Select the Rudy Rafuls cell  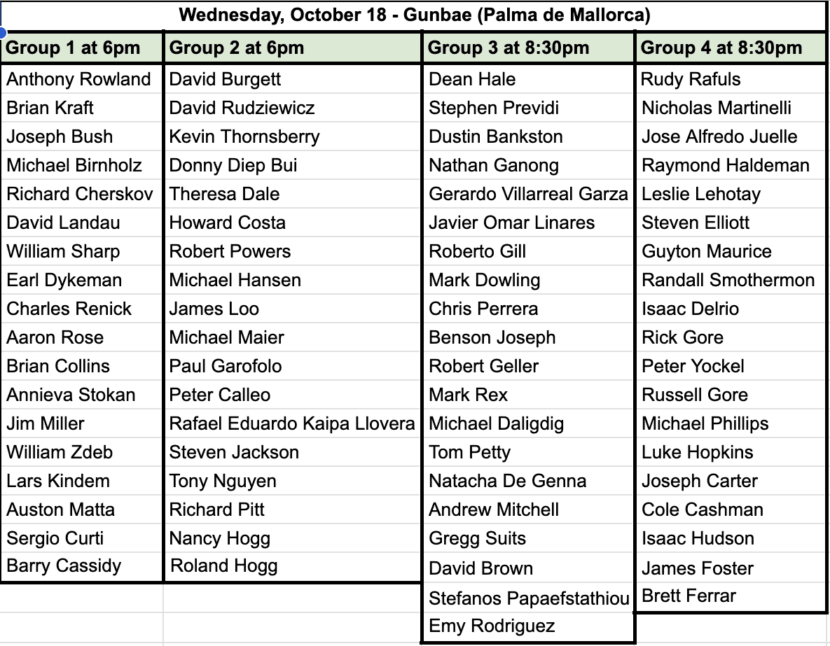[x=730, y=79]
